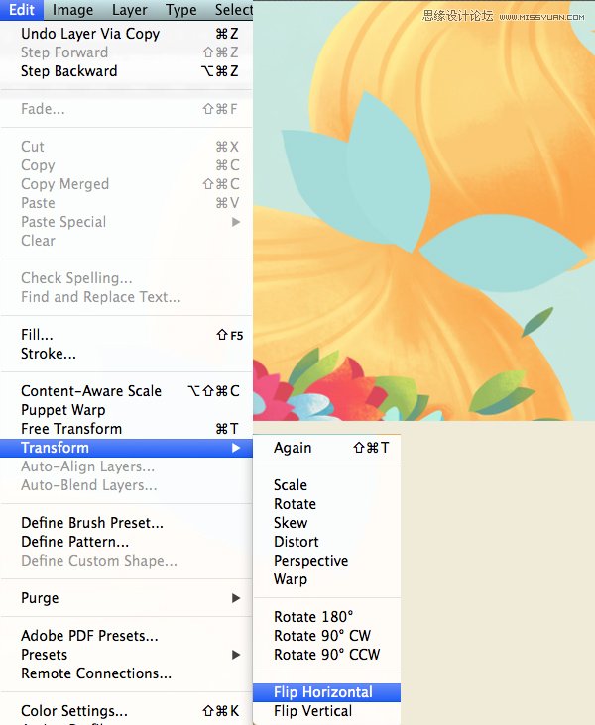Choose Content-Aware Scale

126,391
